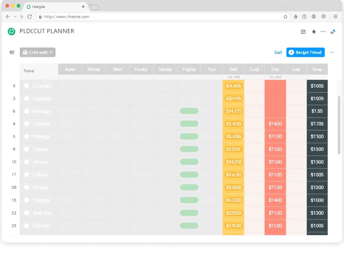Viewport: 344px width, 258px height.
Task: Select the Mon column header
Action: tap(117, 69)
